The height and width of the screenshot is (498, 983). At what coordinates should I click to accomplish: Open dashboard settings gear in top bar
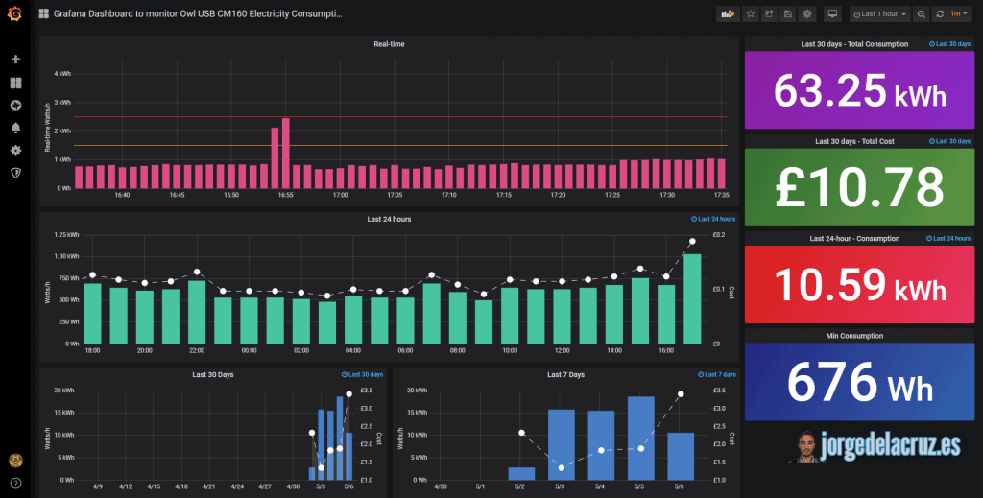click(807, 13)
